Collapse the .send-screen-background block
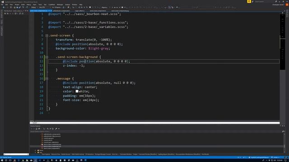This screenshot has height=162, width=289. pos(47,57)
